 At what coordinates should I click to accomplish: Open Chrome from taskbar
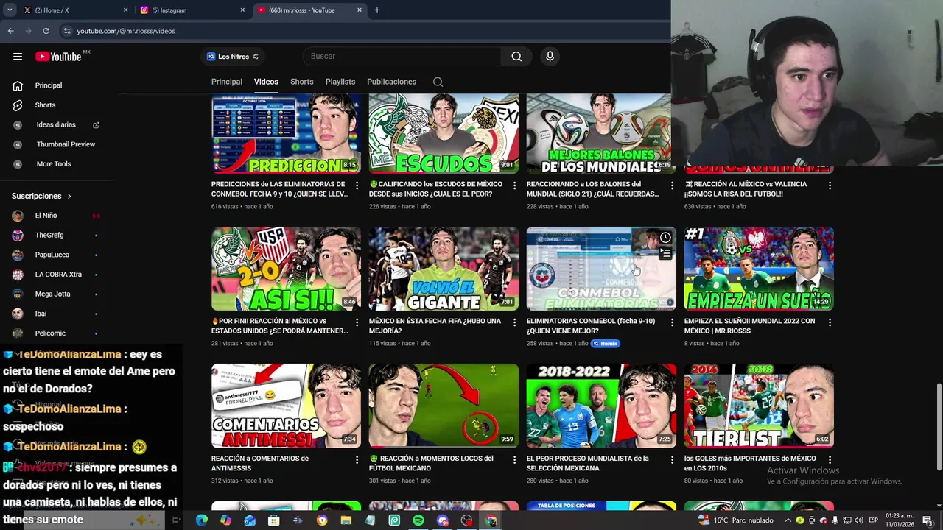pos(491,520)
